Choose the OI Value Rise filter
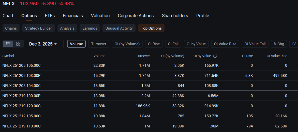This screenshot has width=298, height=132. click(225, 44)
